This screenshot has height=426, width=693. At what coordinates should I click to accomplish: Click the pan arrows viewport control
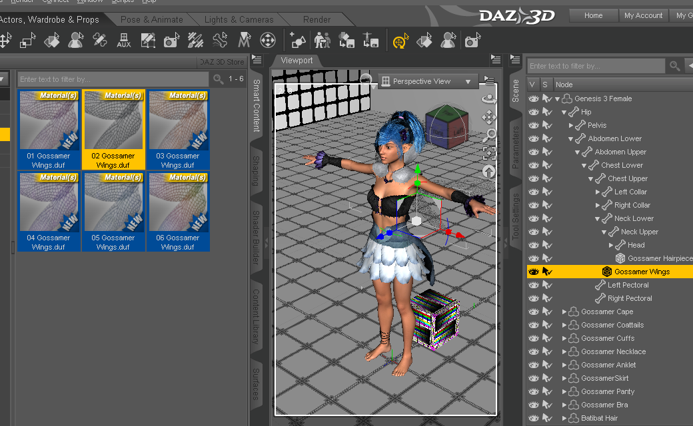pos(489,117)
